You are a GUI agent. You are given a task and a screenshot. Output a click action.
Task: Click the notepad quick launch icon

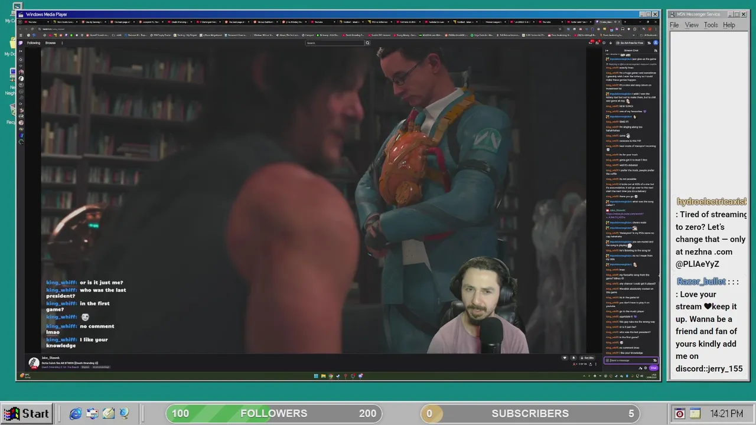109,414
